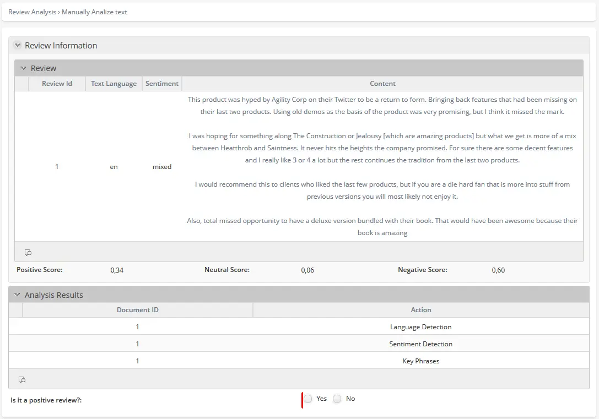Select the Sentiment Detection row
Viewport: 599px width, 419px height.
point(299,344)
